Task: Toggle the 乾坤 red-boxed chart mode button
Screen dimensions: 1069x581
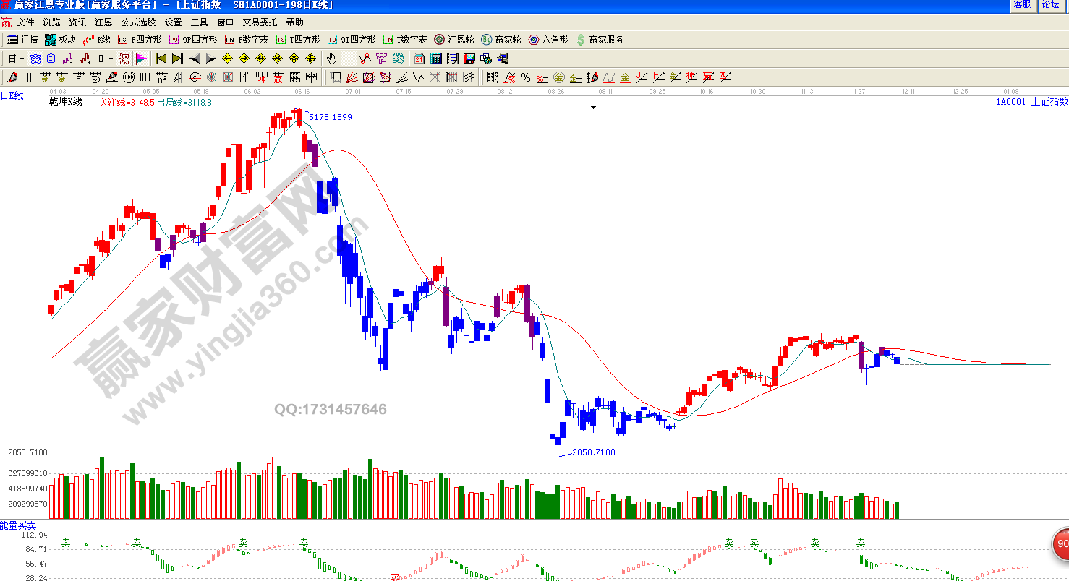Action: coord(123,59)
